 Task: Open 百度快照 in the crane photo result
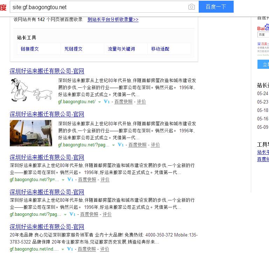point(137,145)
